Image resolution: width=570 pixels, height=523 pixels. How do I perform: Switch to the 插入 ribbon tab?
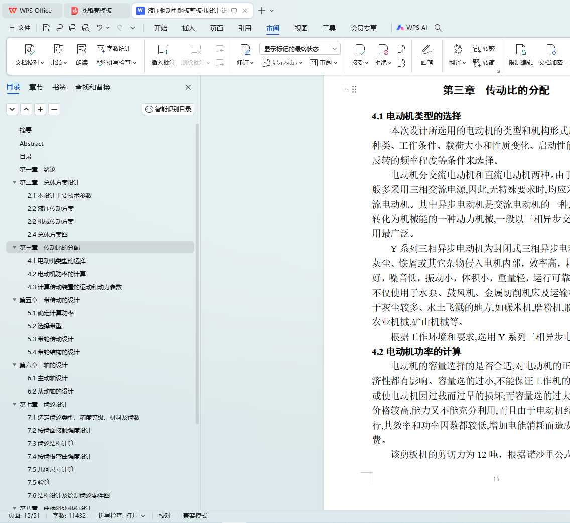(x=188, y=28)
